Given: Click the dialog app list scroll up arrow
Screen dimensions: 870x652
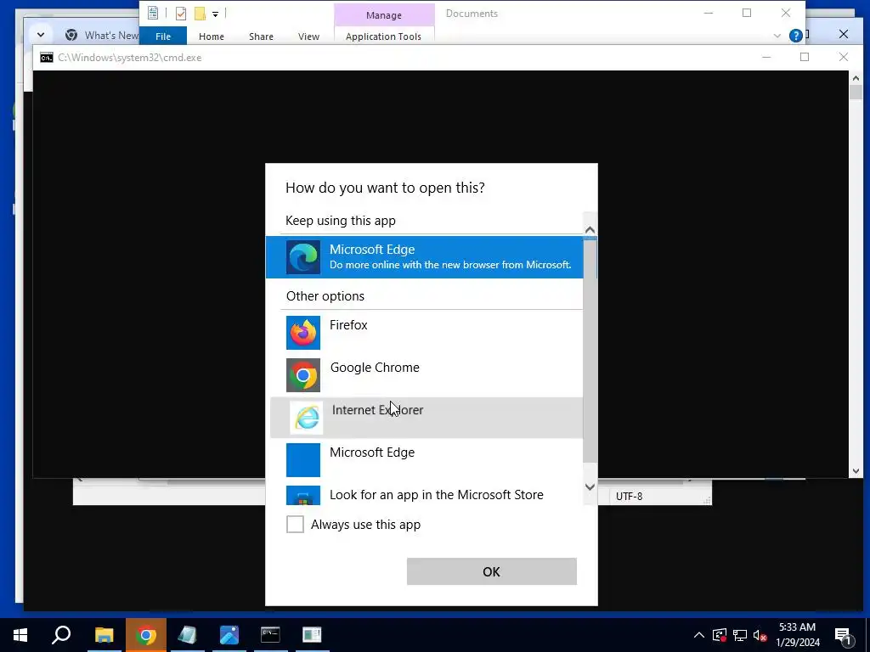Looking at the screenshot, I should click(x=590, y=229).
